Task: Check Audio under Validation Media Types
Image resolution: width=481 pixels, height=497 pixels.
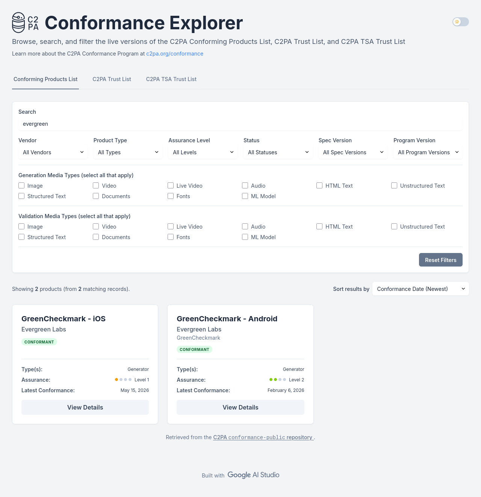Action: point(245,227)
